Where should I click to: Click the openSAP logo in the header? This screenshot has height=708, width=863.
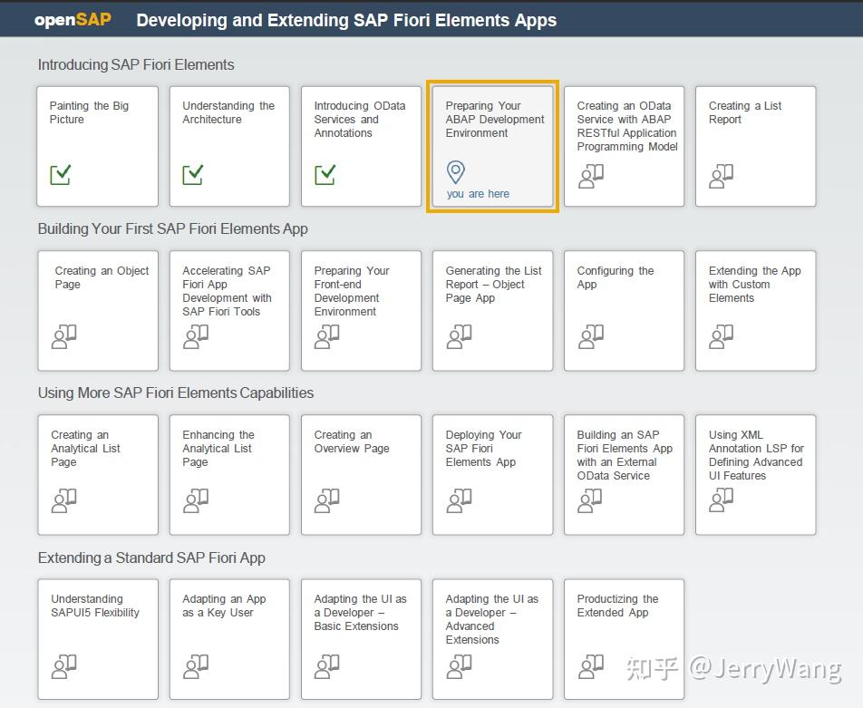(73, 20)
